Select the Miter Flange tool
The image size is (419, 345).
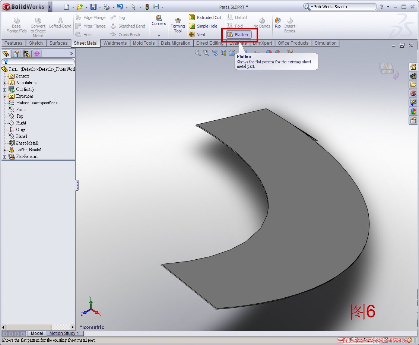91,26
